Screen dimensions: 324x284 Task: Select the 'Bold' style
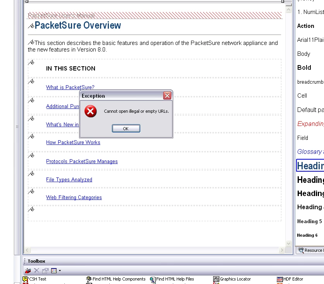[304, 67]
